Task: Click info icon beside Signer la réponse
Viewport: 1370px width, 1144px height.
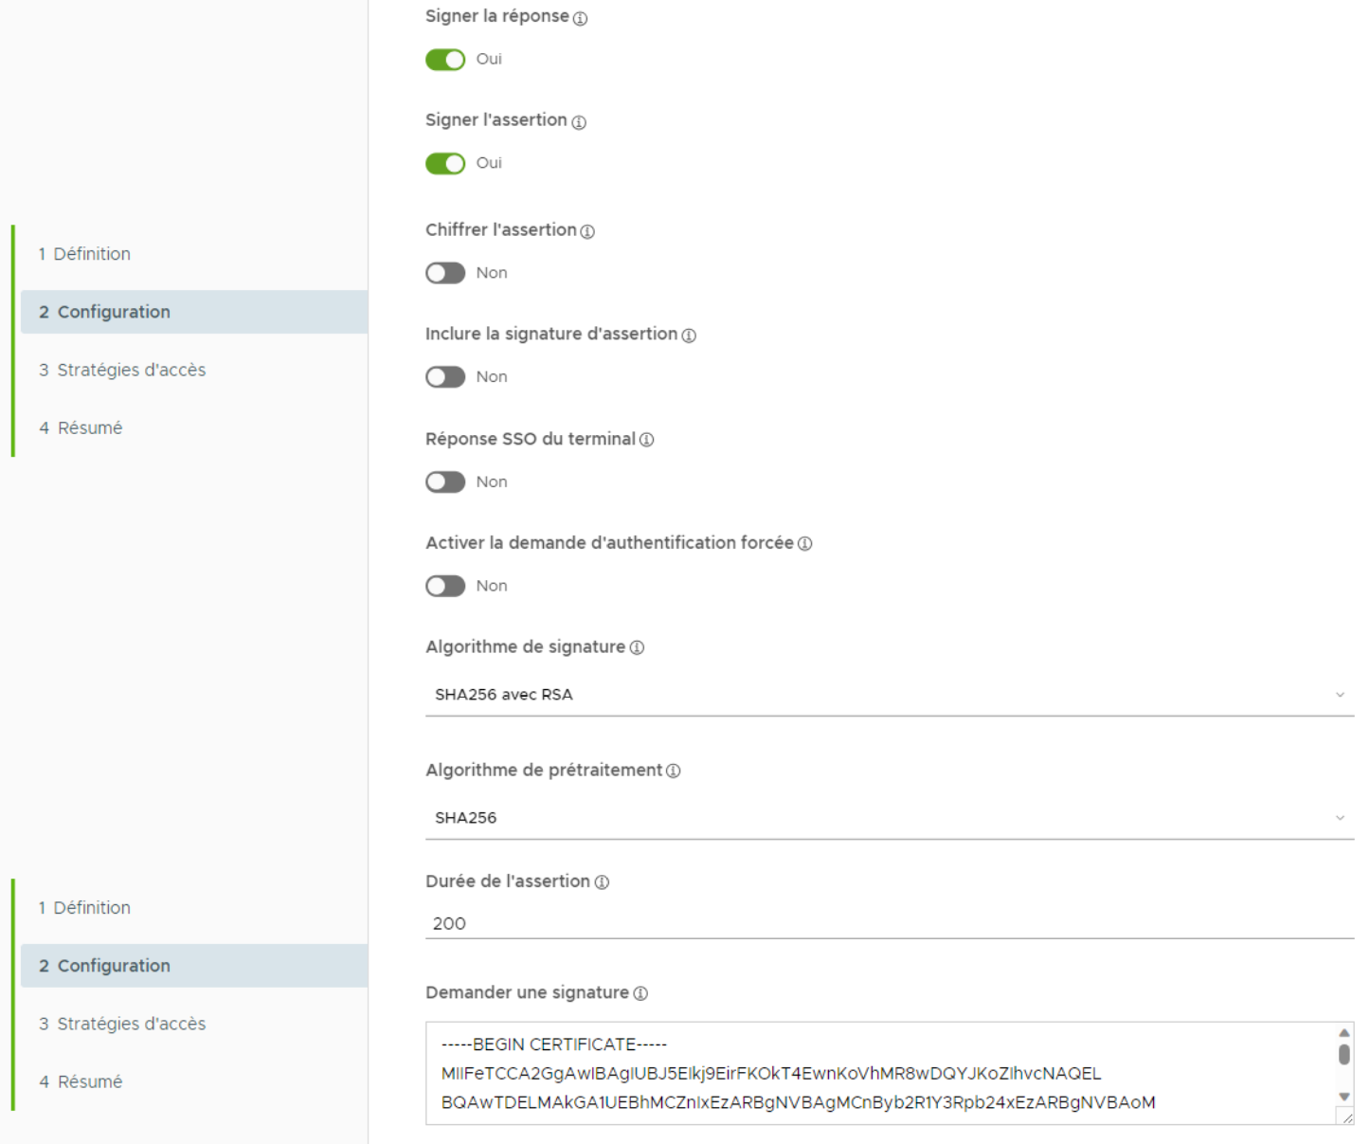Action: pos(580,18)
